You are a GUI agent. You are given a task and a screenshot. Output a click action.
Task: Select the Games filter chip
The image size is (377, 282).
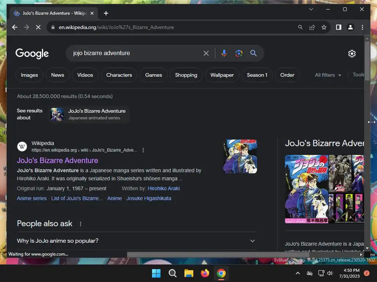[x=154, y=75]
